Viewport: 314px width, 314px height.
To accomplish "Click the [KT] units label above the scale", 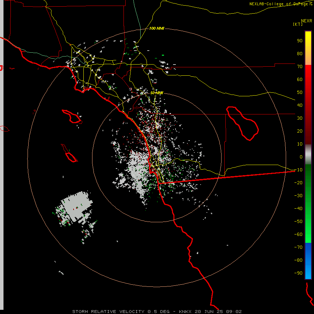I will [298, 24].
